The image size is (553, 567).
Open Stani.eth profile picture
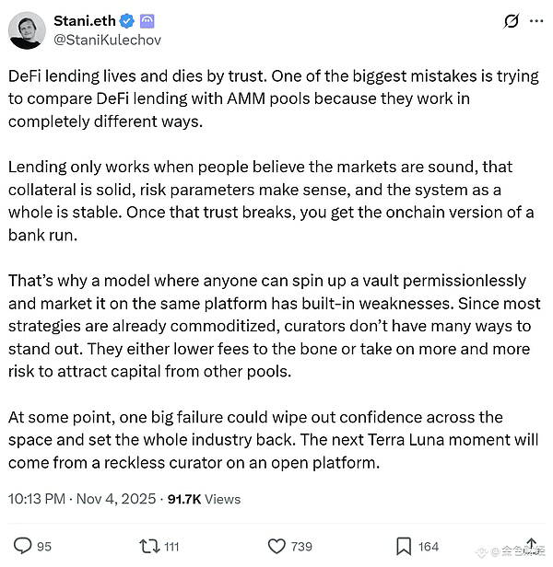28,30
